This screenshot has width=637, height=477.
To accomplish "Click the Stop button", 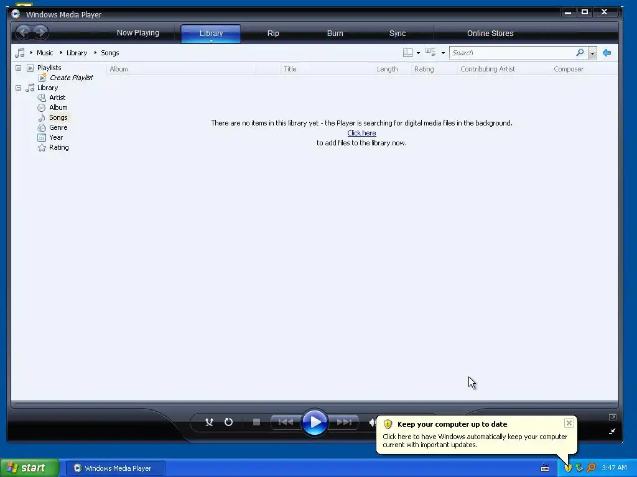I will tap(256, 422).
